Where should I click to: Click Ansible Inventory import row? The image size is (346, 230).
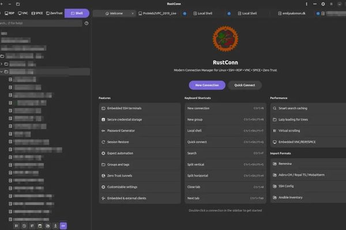(308, 197)
